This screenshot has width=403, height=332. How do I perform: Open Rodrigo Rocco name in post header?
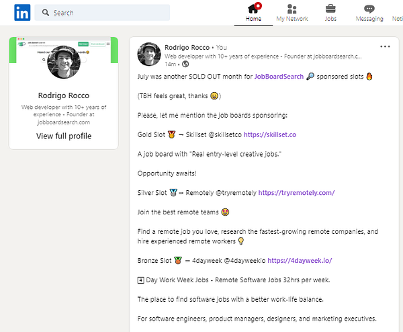187,47
